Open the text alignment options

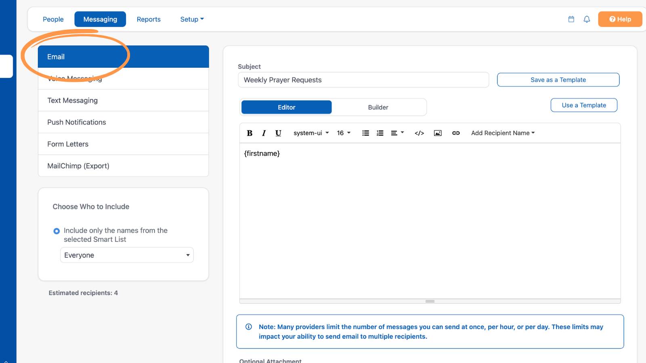point(397,133)
